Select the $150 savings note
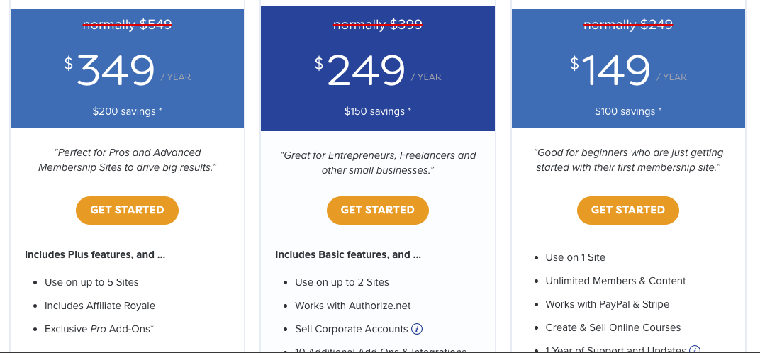 pyautogui.click(x=378, y=111)
